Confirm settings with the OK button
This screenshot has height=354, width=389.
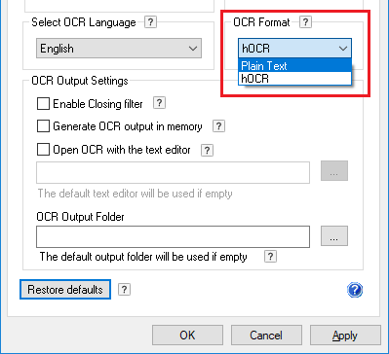187,336
